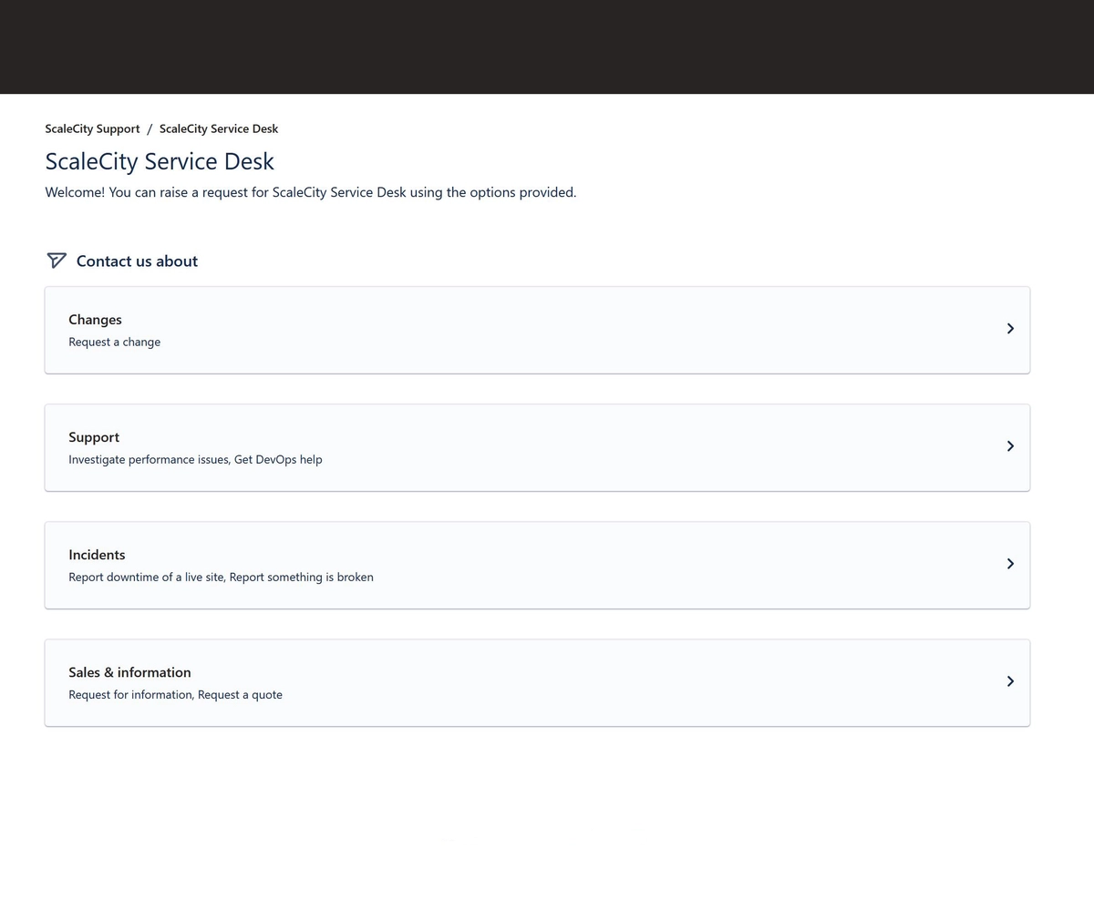Click 'Report downtime of a live site' text

pyautogui.click(x=148, y=578)
